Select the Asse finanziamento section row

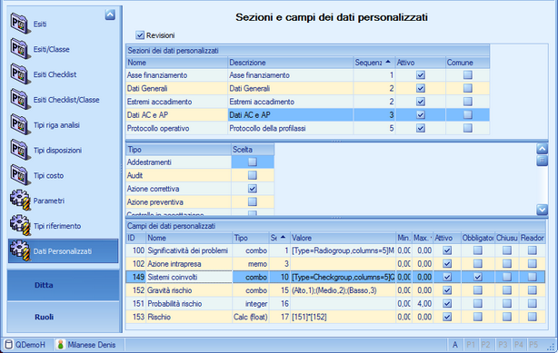(308, 75)
